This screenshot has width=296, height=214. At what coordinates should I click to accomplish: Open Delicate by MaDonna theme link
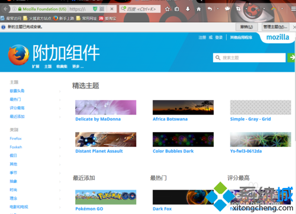click(x=98, y=119)
